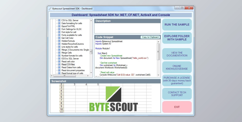Click the icon next to HiddenFormula
242x122 pixels.
click(59, 41)
